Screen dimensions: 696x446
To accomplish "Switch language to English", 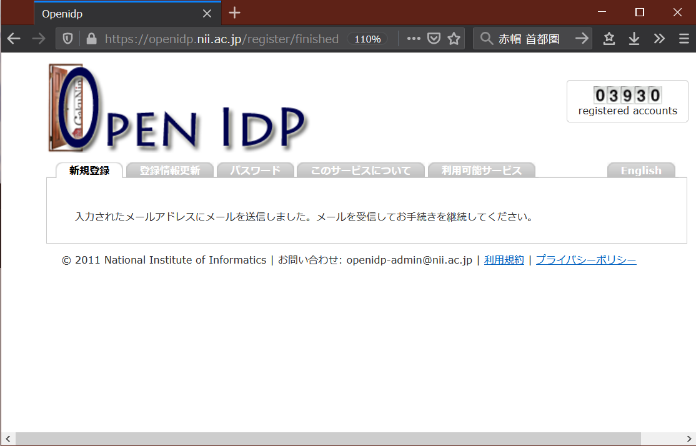I will (641, 171).
